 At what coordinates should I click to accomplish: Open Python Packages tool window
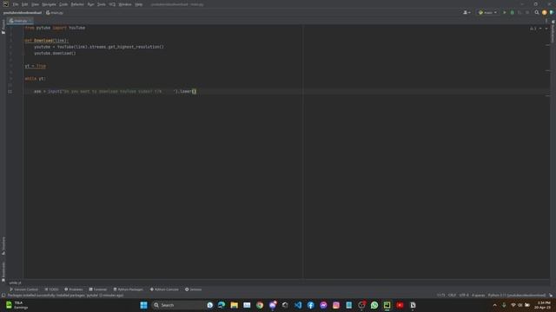128,289
